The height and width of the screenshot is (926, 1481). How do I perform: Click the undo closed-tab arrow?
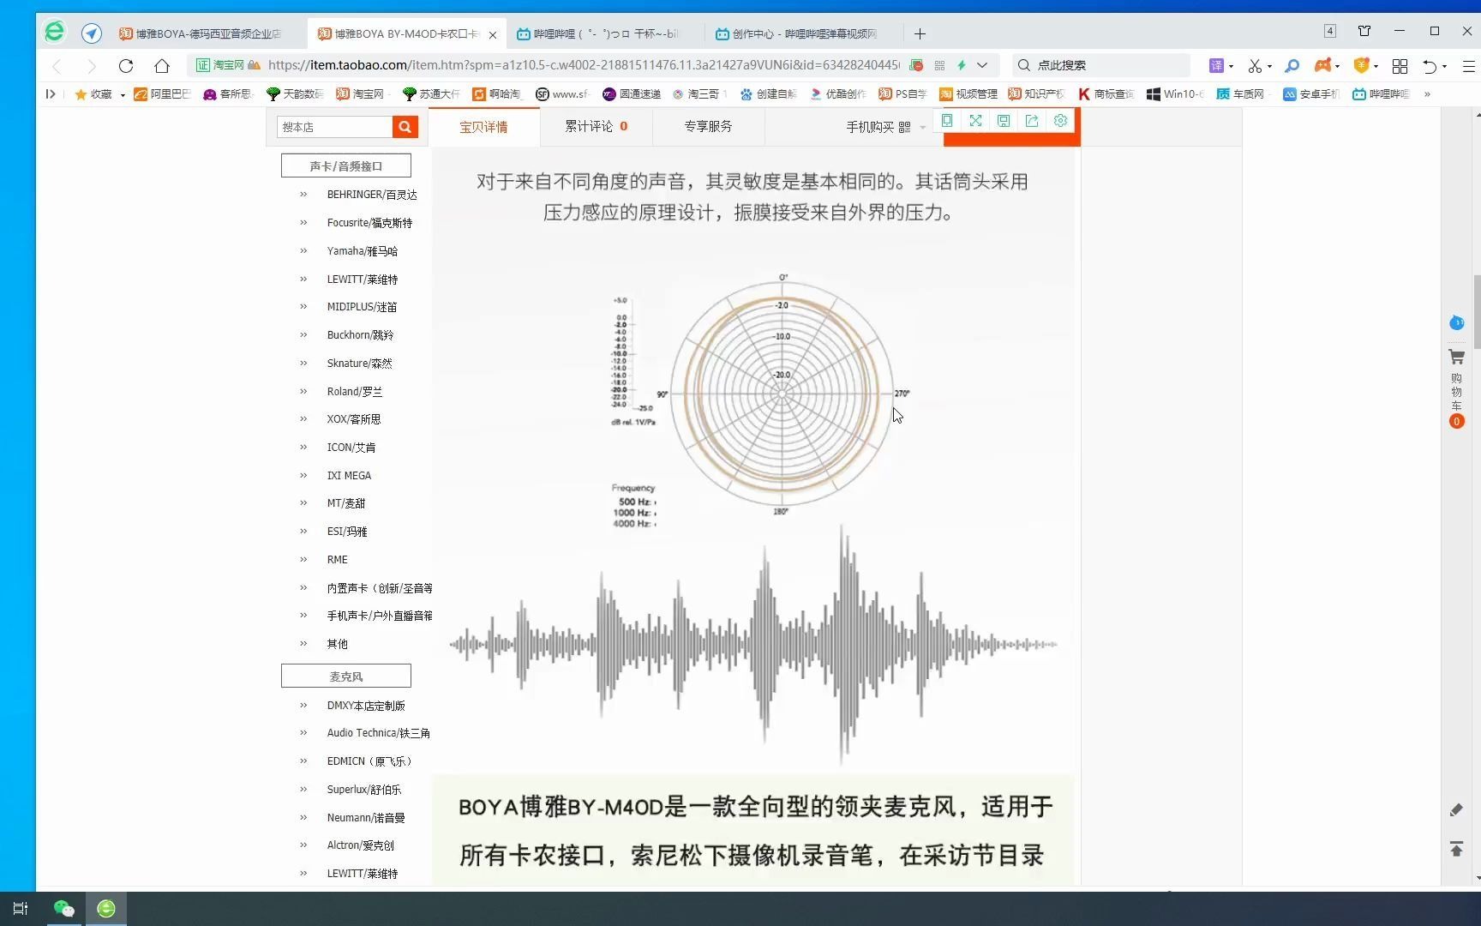(1430, 65)
